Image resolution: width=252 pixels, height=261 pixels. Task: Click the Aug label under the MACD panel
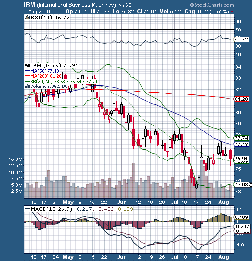(223, 257)
